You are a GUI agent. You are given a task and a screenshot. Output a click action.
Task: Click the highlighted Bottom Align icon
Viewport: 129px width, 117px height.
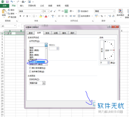click(66, 11)
